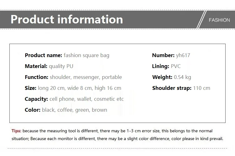Select the 'Product name:' label

(44, 55)
